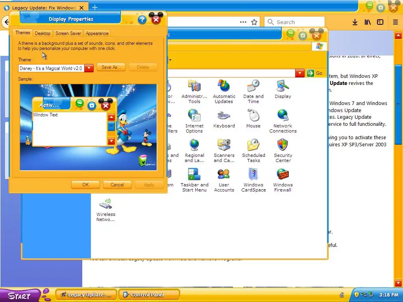Open Security Center icon
The image size is (403, 302).
(x=283, y=151)
